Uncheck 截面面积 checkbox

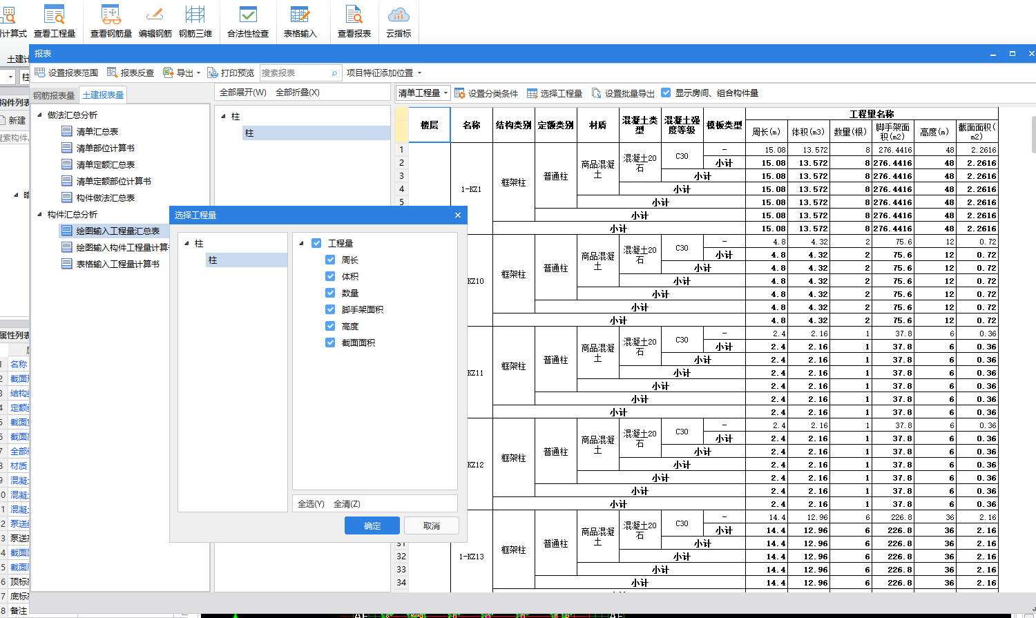(330, 342)
